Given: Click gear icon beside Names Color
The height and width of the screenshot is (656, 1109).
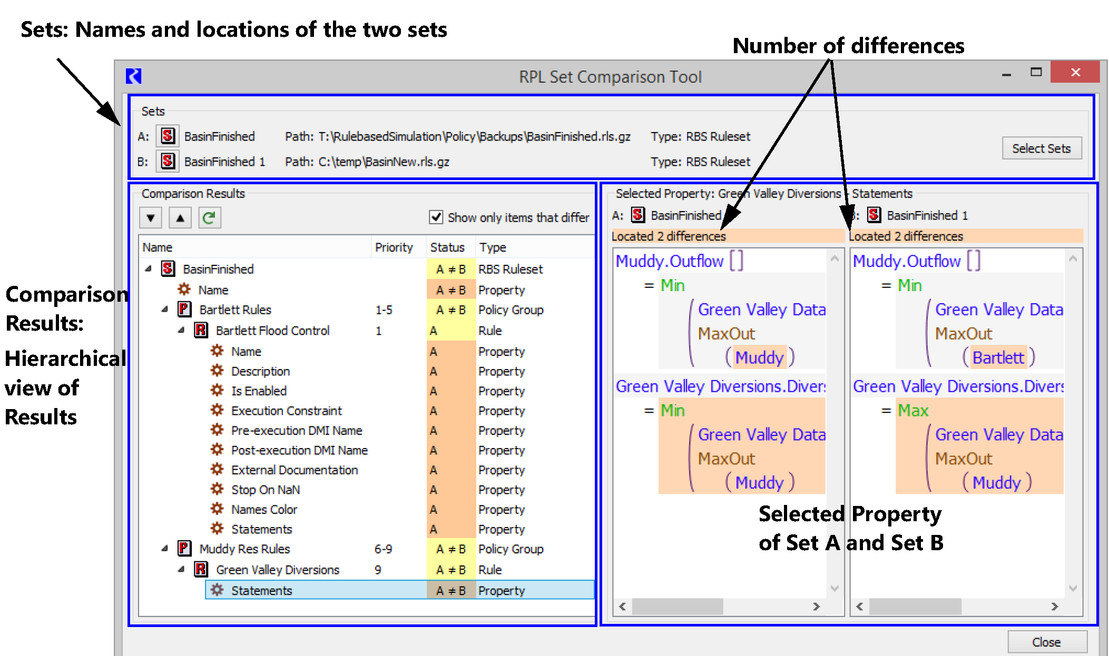Looking at the screenshot, I should tap(217, 509).
